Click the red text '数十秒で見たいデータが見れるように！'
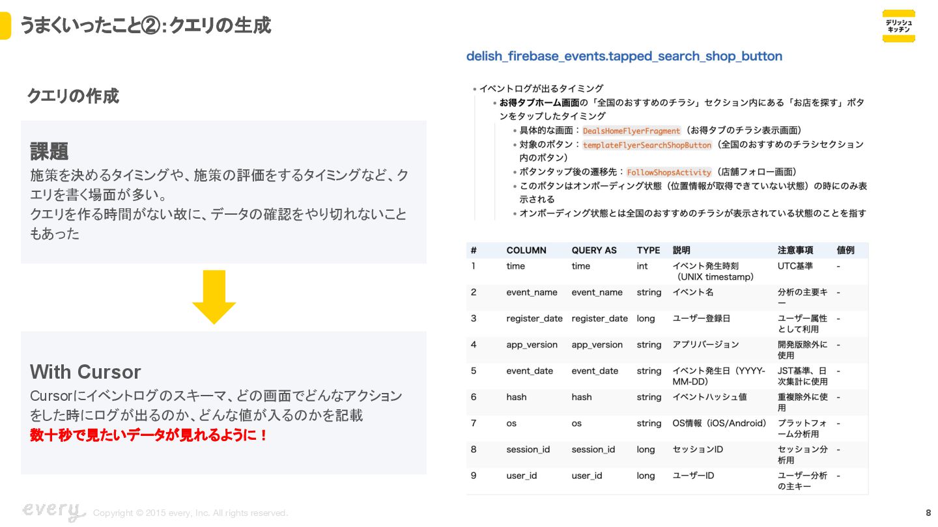The image size is (938, 527). point(149,435)
